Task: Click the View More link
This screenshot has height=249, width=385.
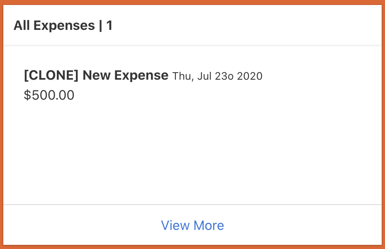Action: pyautogui.click(x=192, y=225)
